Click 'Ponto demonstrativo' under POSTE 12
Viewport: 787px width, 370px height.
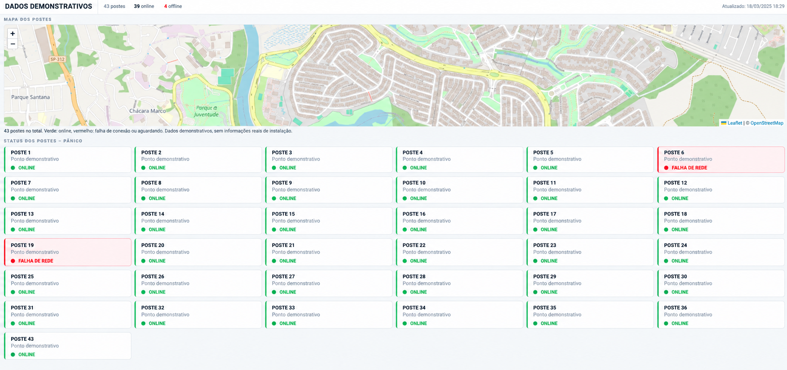[x=688, y=190]
